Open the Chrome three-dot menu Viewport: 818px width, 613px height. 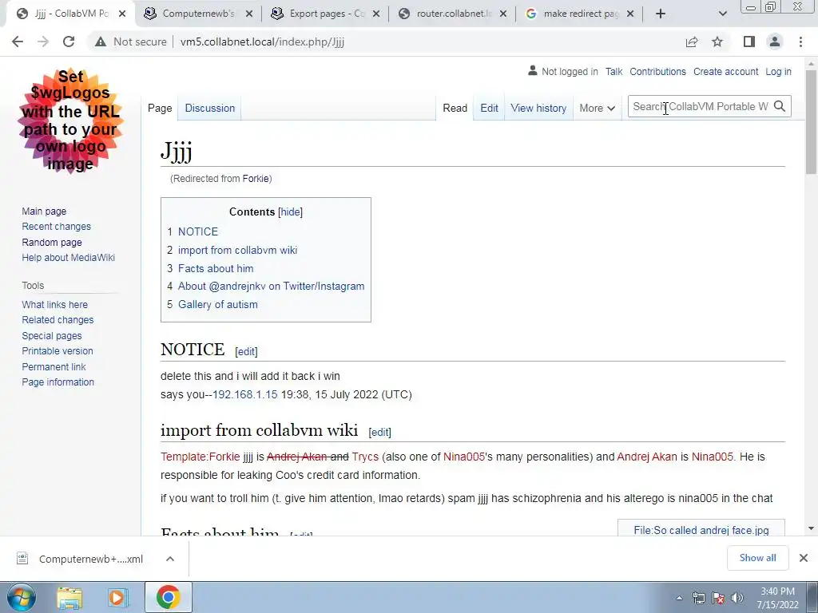click(x=800, y=42)
